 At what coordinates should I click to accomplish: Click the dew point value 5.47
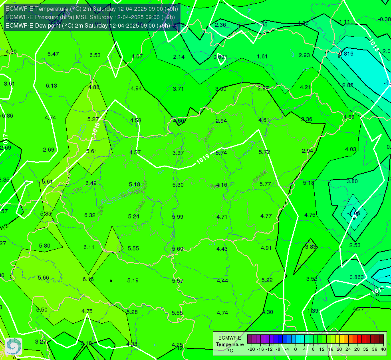tap(53, 54)
